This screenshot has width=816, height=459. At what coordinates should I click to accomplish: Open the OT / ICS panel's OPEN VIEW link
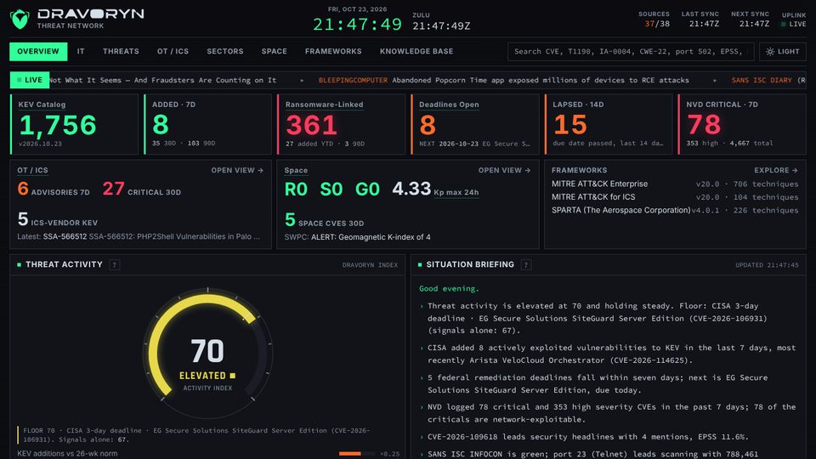[x=237, y=170]
